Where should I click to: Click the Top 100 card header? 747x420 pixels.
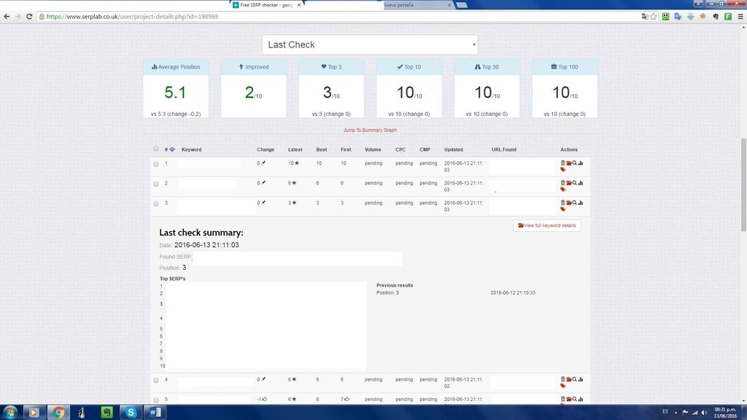(x=565, y=67)
